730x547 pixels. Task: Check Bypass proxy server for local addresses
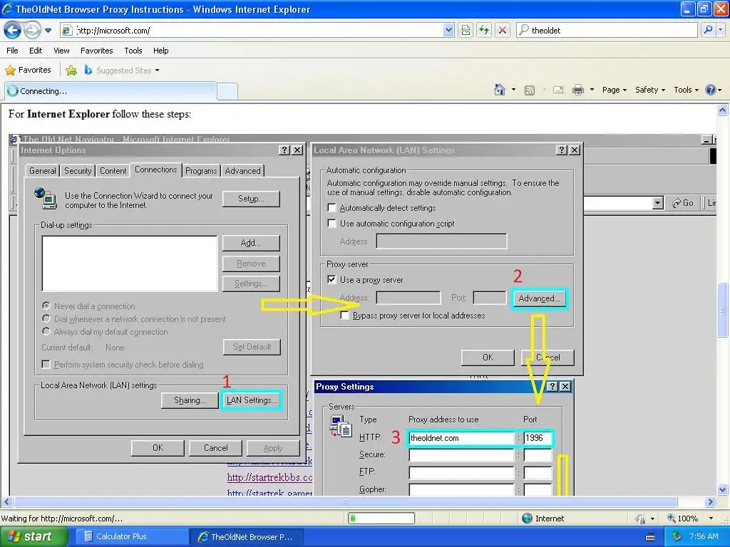(x=344, y=316)
